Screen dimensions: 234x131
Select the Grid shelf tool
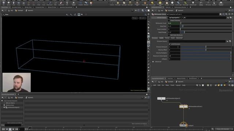pos(23,3)
